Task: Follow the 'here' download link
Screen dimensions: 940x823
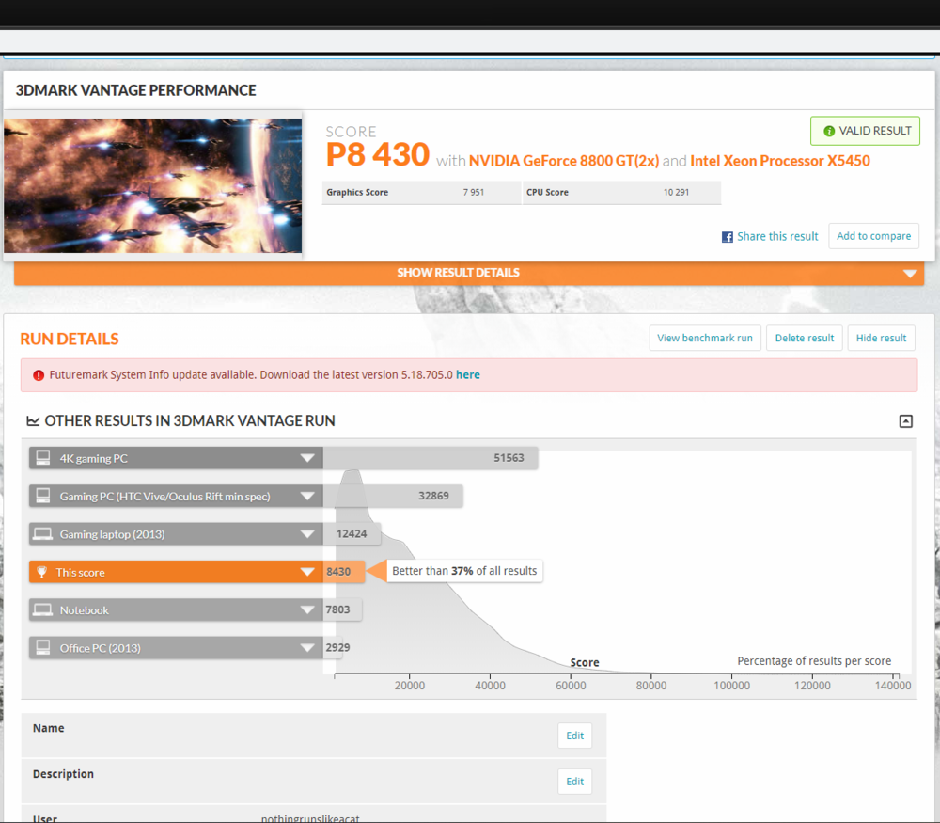Action: point(467,375)
